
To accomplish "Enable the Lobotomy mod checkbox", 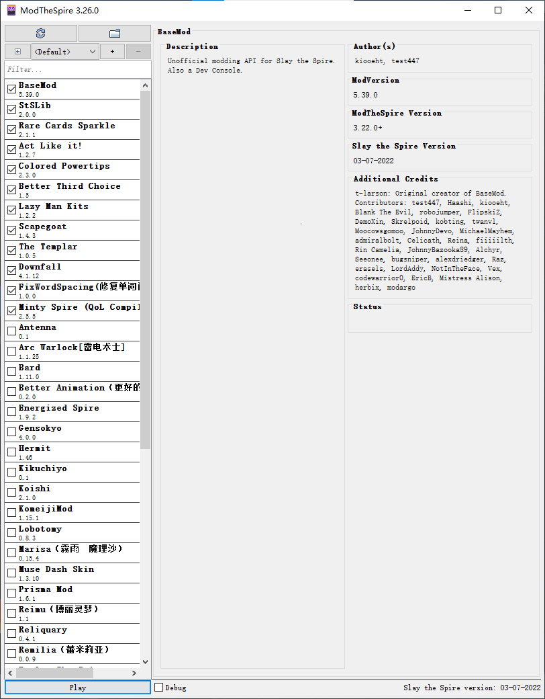I will pyautogui.click(x=12, y=533).
